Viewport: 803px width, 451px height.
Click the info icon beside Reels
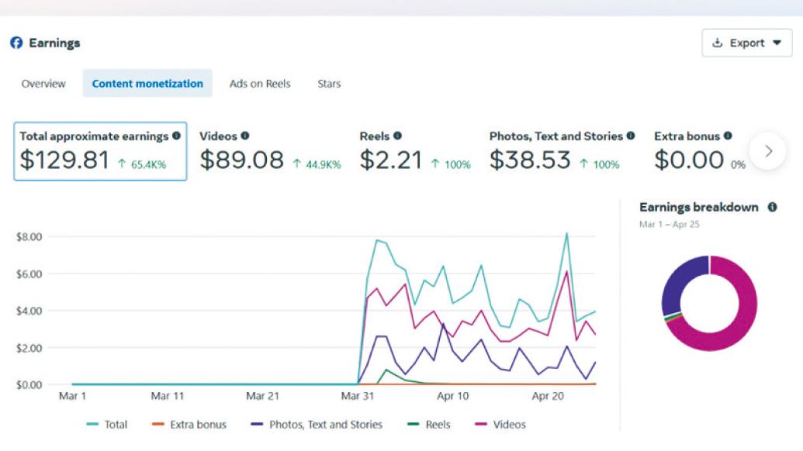click(397, 136)
